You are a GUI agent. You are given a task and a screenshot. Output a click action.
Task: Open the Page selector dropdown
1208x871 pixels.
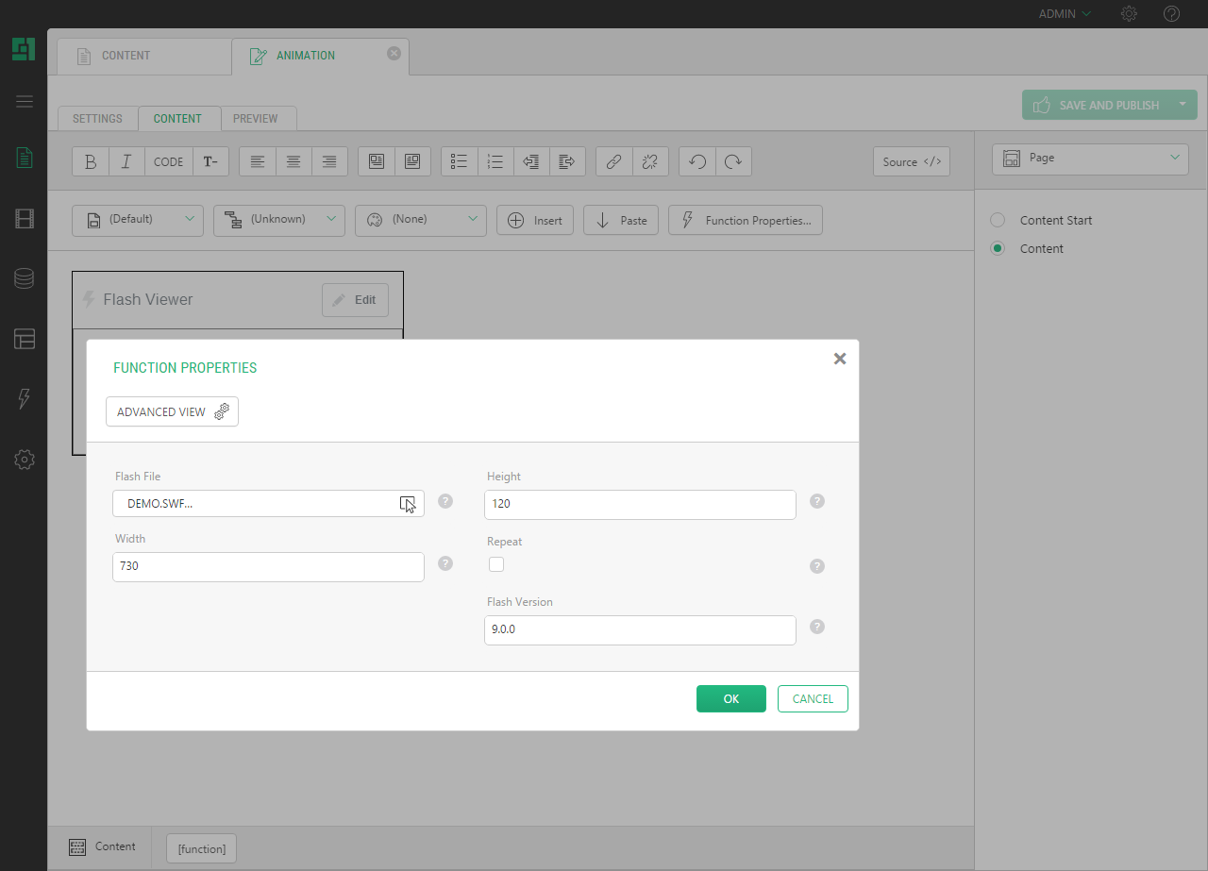pyautogui.click(x=1090, y=159)
